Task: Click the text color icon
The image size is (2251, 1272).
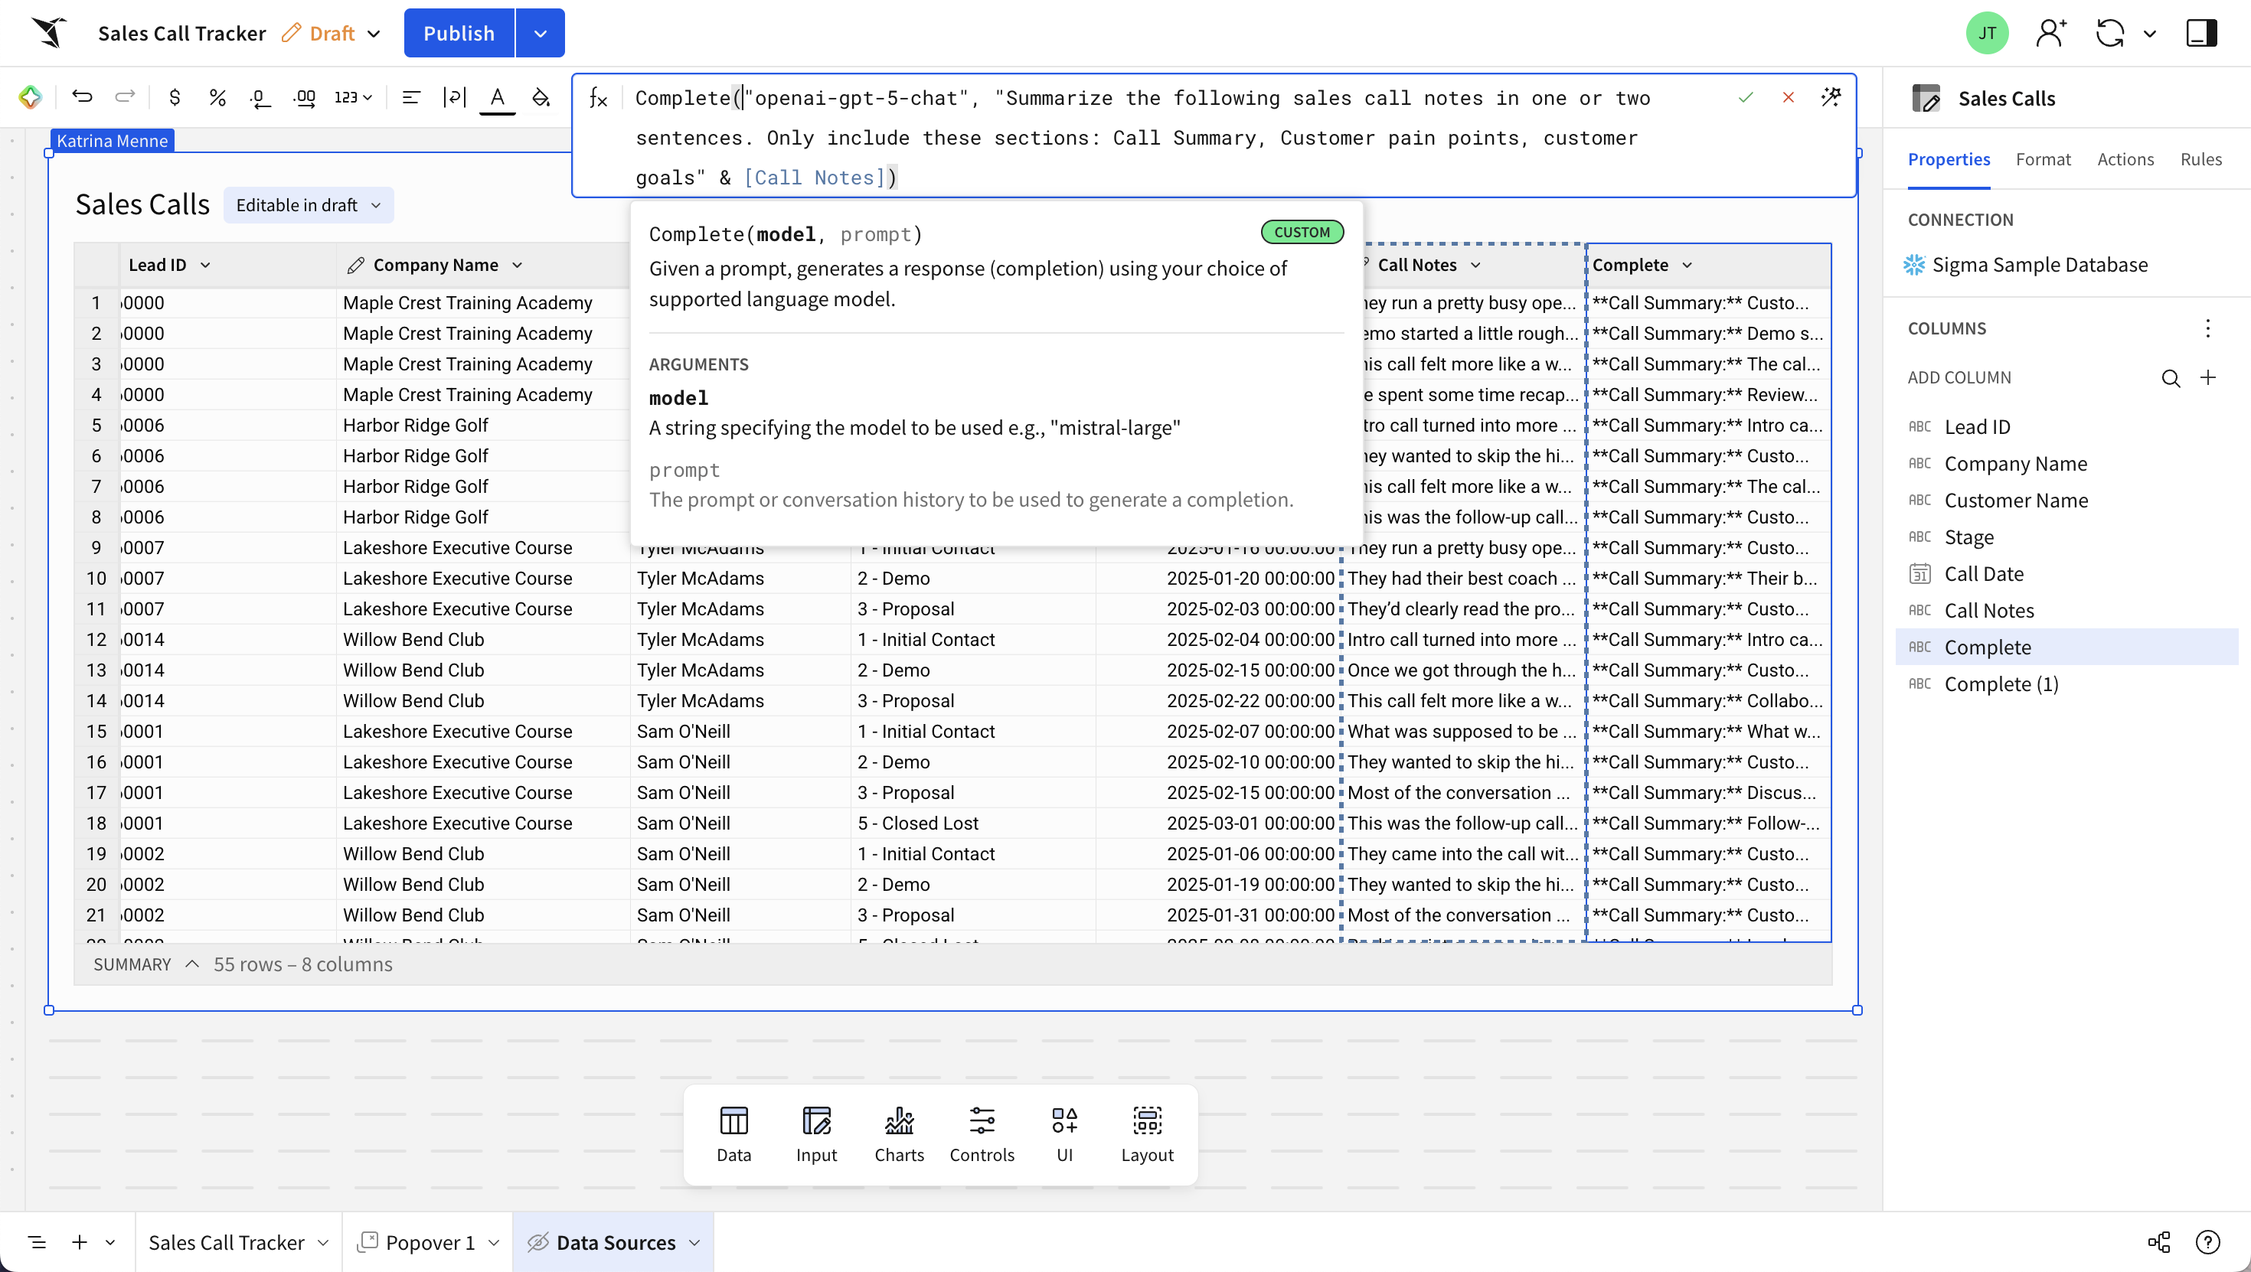Action: 497,97
